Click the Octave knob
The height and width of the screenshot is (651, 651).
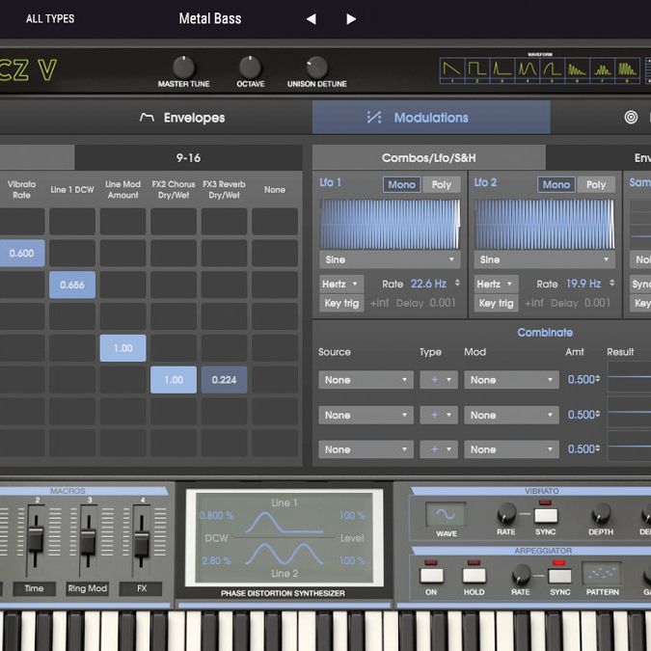(x=251, y=67)
